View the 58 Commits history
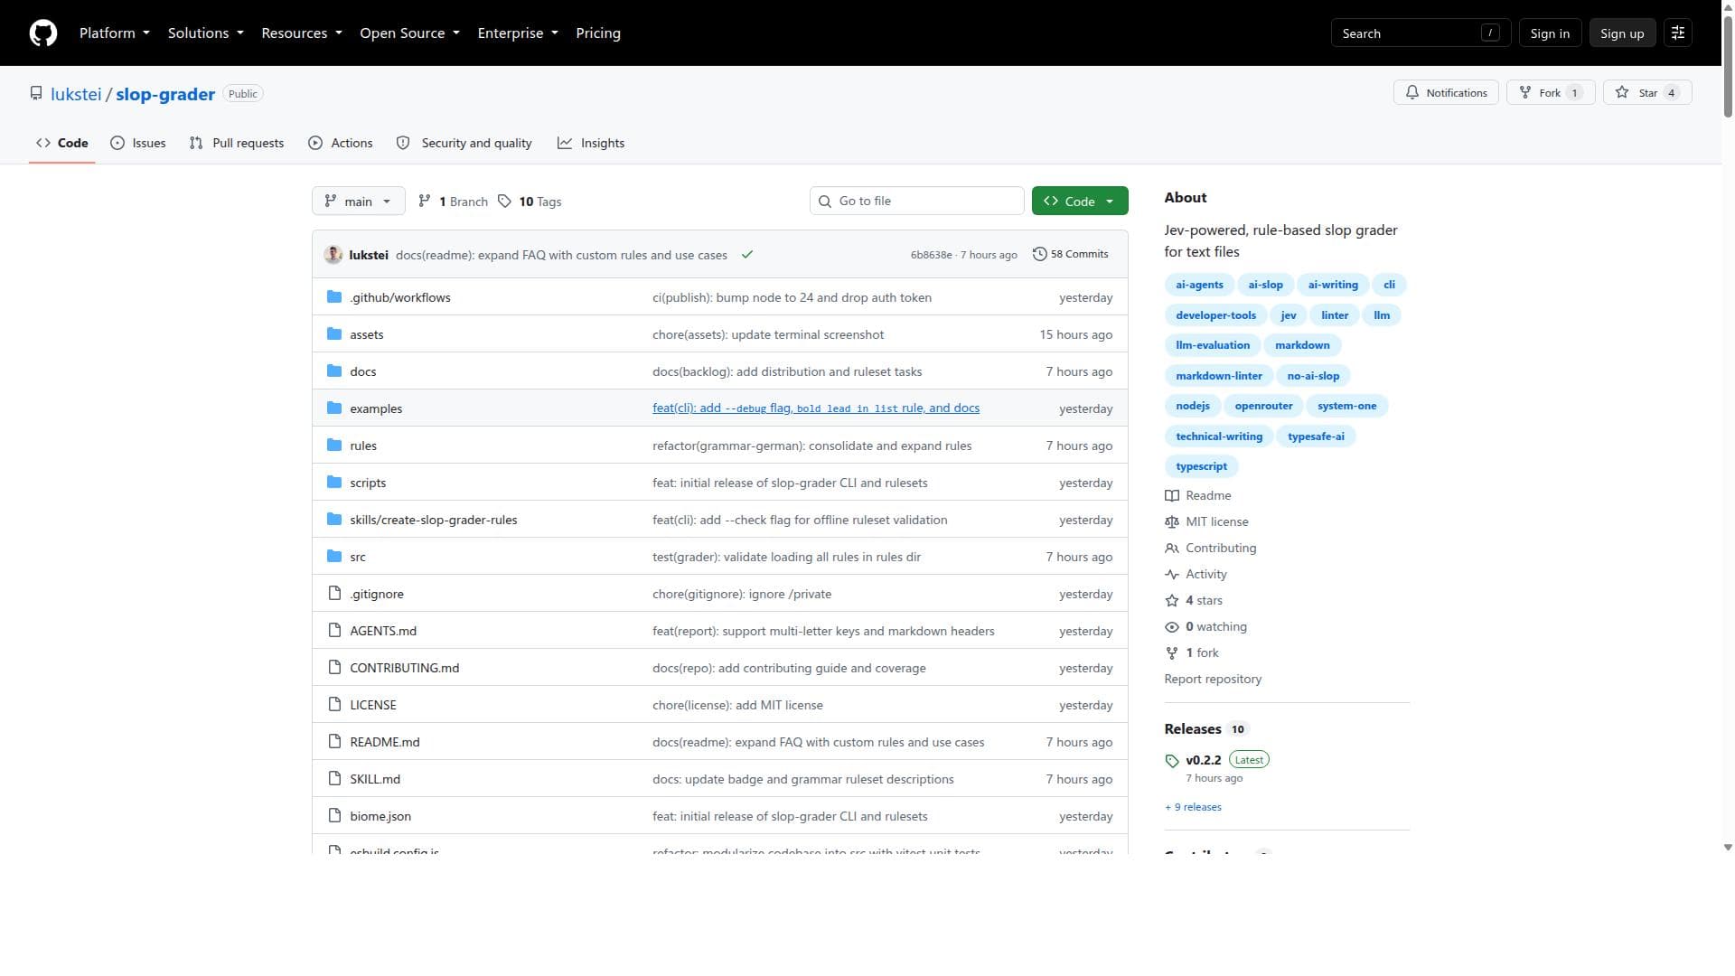The width and height of the screenshot is (1735, 976). click(1071, 255)
